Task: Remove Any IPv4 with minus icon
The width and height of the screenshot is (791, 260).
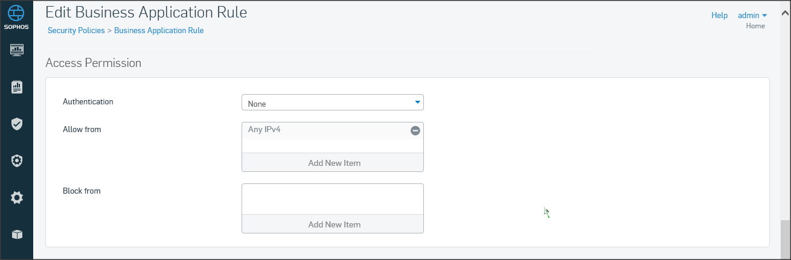Action: [x=415, y=130]
